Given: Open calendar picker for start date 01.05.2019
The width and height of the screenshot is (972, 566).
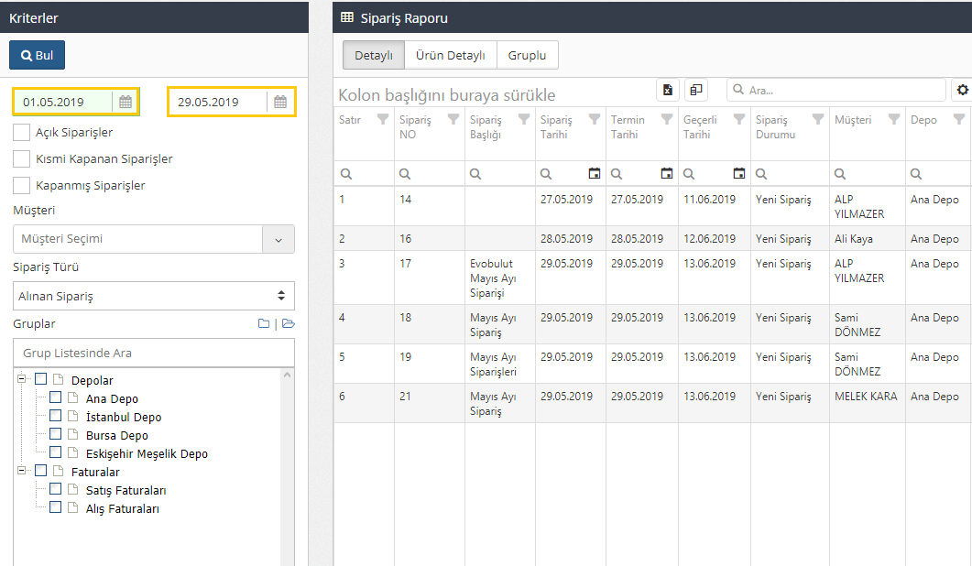Looking at the screenshot, I should pyautogui.click(x=126, y=102).
